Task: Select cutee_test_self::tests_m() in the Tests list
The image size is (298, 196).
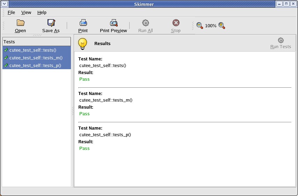Action: (x=37, y=58)
